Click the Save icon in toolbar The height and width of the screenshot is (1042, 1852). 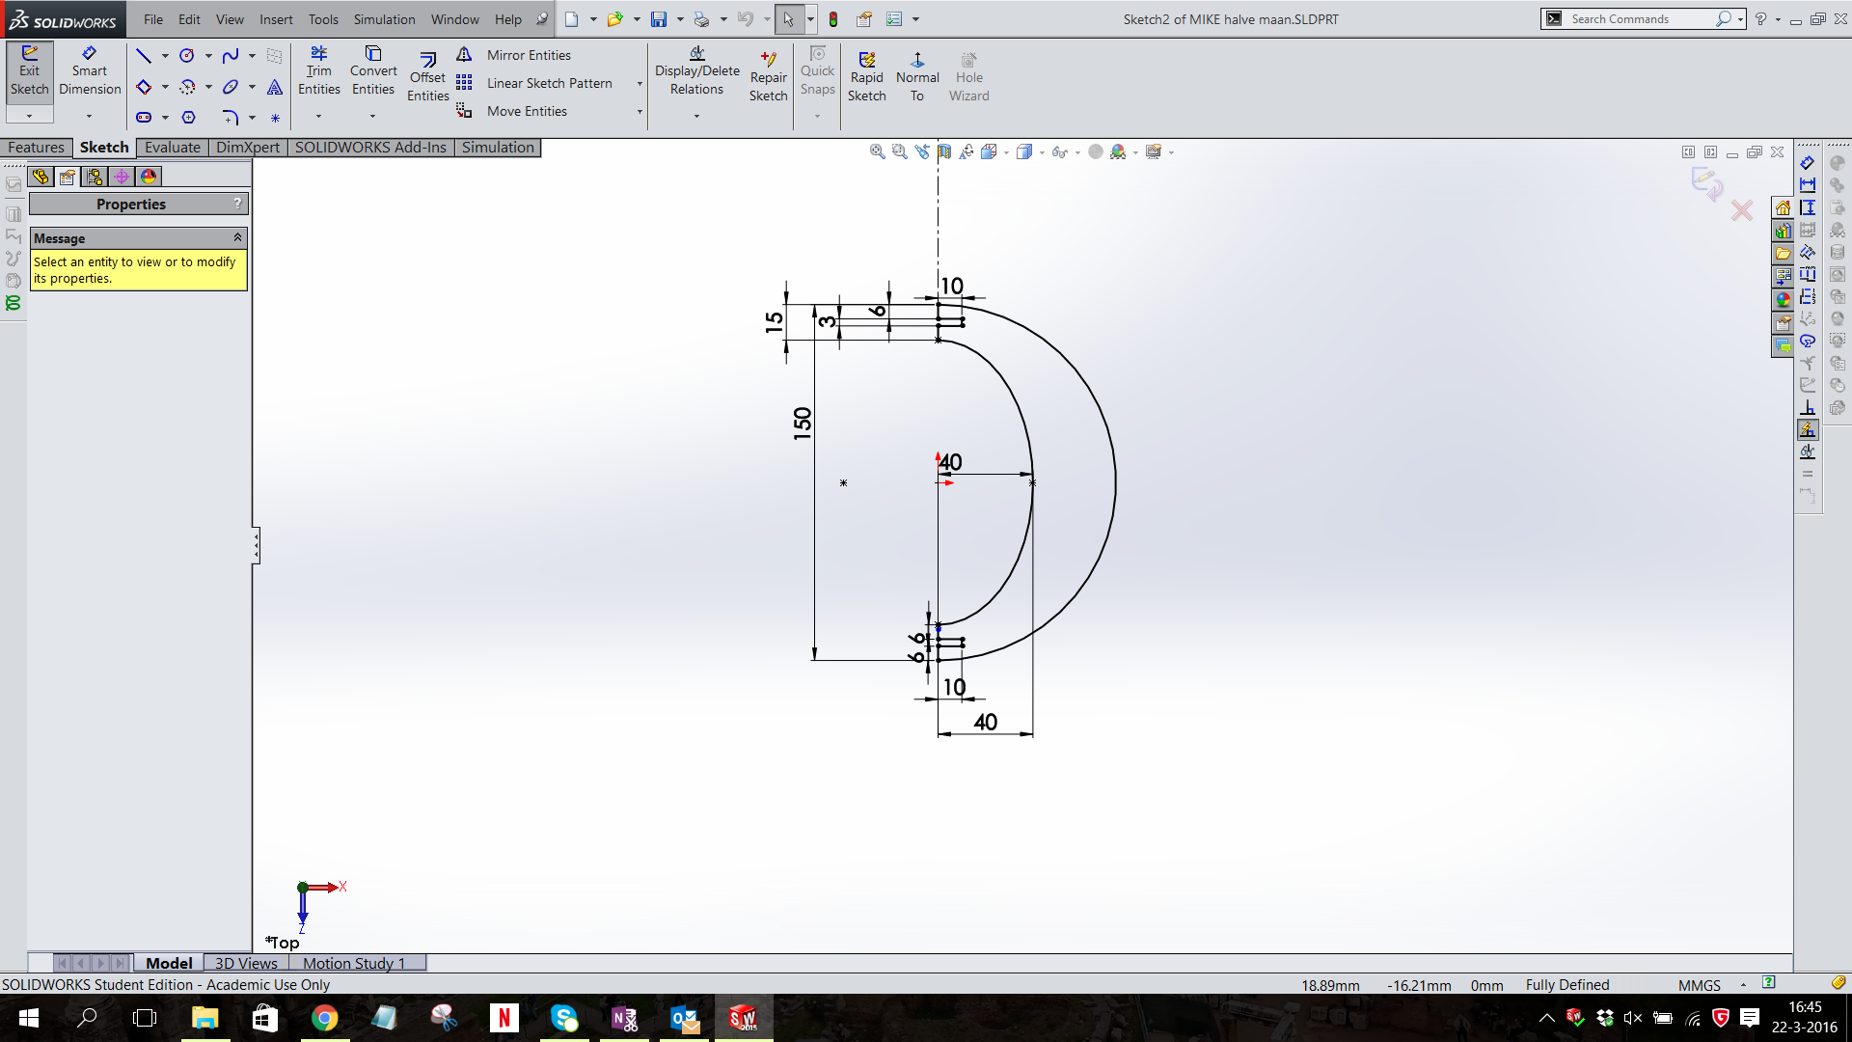[x=659, y=19]
